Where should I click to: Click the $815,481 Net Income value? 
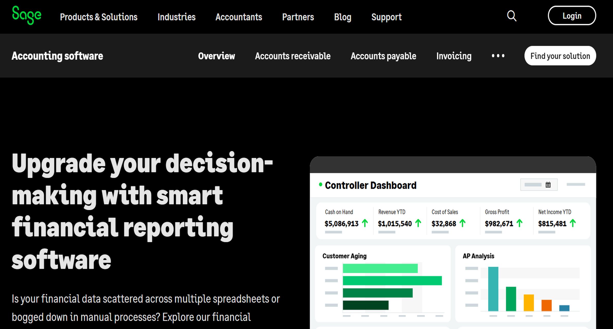[x=552, y=224]
